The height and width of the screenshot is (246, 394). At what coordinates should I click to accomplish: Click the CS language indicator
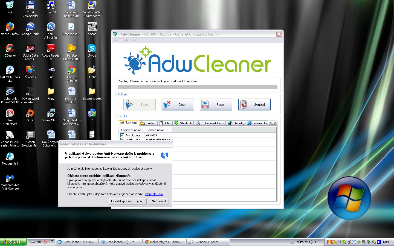pyautogui.click(x=292, y=242)
